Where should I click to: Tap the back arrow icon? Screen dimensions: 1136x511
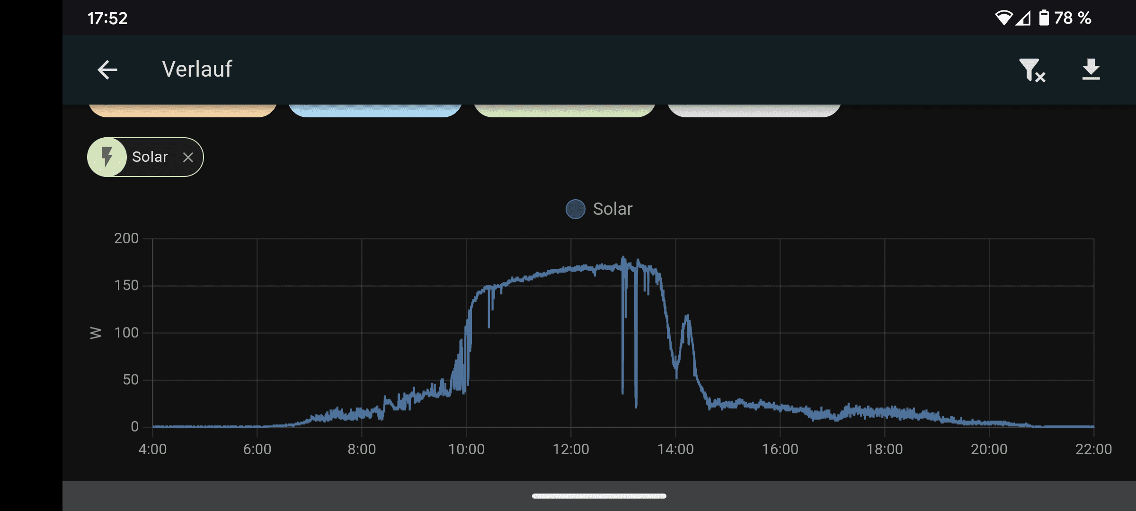click(107, 70)
